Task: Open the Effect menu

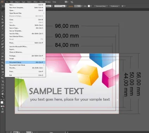Action: [x=35, y=2]
